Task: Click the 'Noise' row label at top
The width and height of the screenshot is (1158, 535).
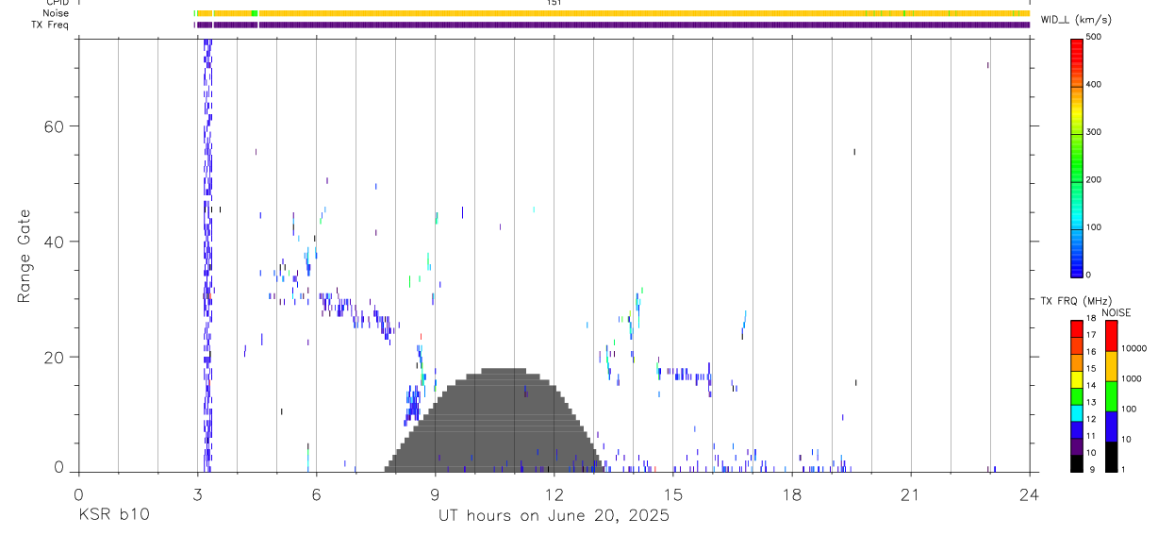Action: click(x=57, y=13)
